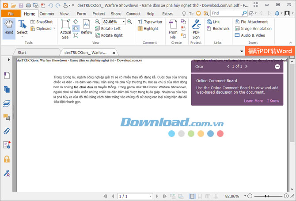
Task: Open the Form ribbon tab
Action: [81, 14]
